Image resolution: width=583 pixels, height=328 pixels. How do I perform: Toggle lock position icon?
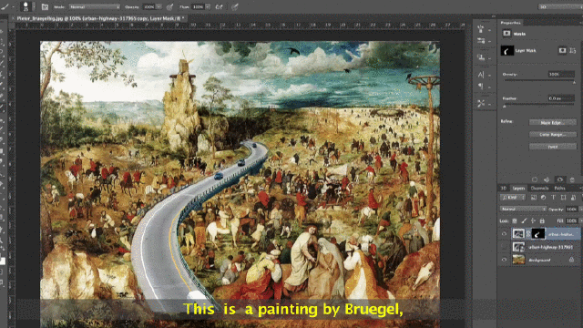click(x=533, y=220)
